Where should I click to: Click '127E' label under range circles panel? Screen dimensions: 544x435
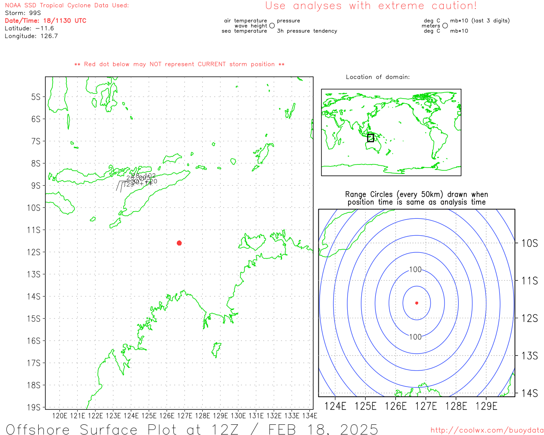tap(426, 406)
